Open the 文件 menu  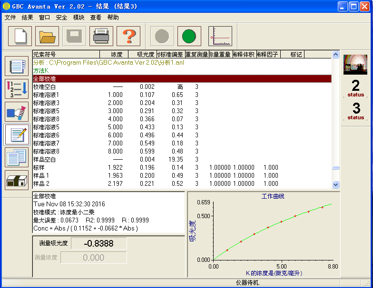[10, 17]
